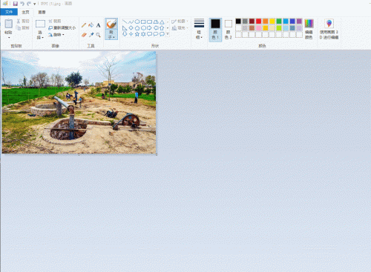Select the Pencil tool
371x272 pixels.
pos(84,25)
